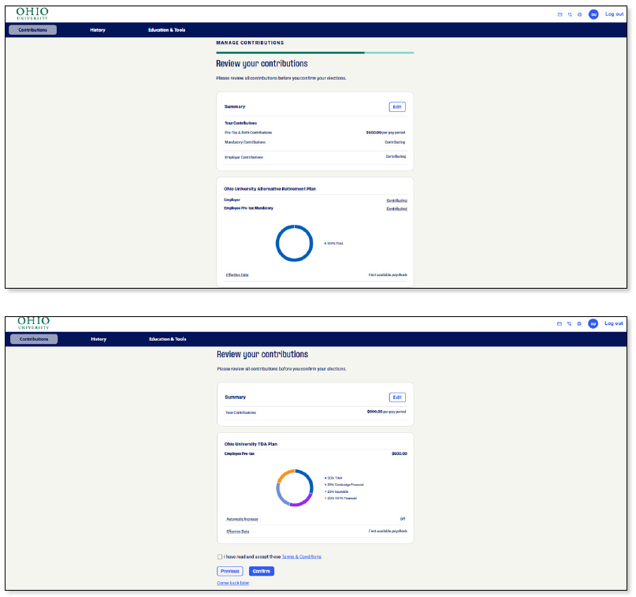Check the accept Terms & Conditions checkbox
Viewport: 636px width, 597px height.
tap(220, 557)
